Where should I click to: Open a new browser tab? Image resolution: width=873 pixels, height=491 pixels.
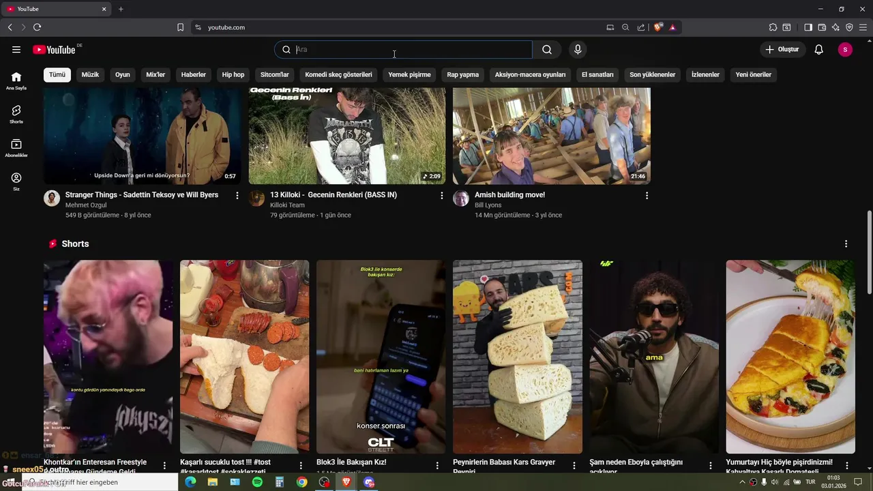[121, 9]
